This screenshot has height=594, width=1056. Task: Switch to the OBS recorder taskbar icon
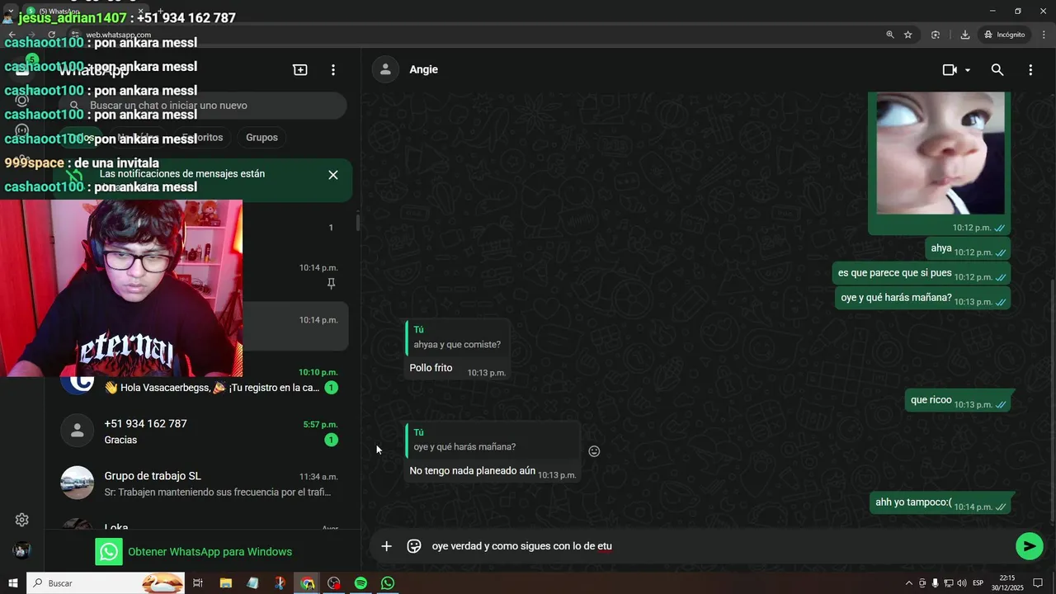(x=333, y=583)
